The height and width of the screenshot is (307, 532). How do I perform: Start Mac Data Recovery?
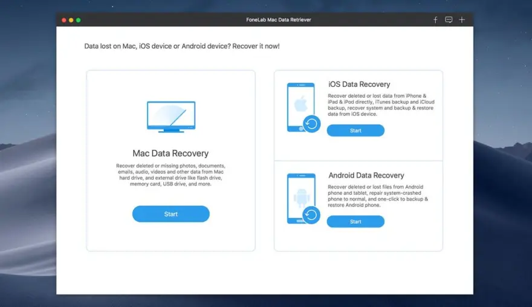click(x=171, y=214)
